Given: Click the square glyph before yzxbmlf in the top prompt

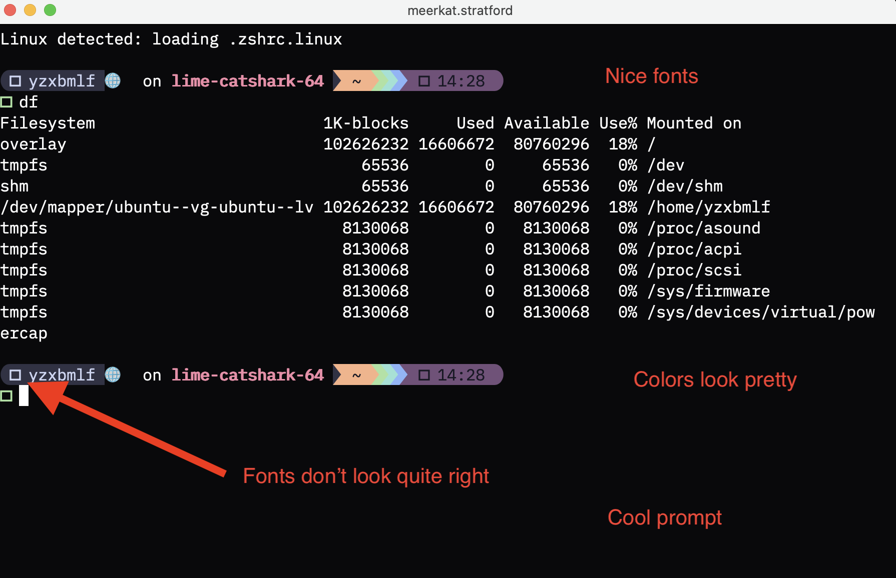Looking at the screenshot, I should coord(16,81).
